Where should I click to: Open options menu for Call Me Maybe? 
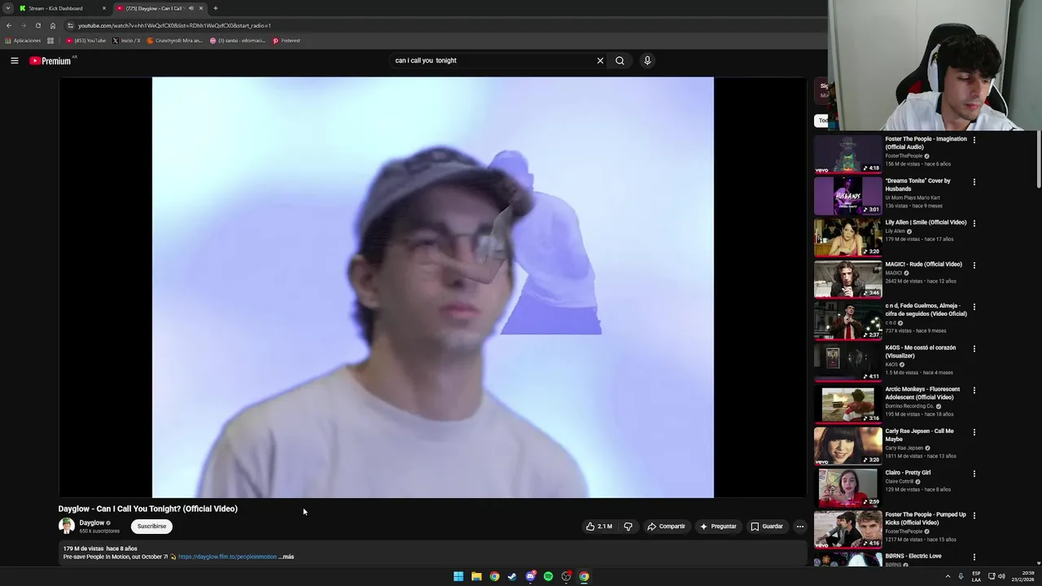pos(974,432)
